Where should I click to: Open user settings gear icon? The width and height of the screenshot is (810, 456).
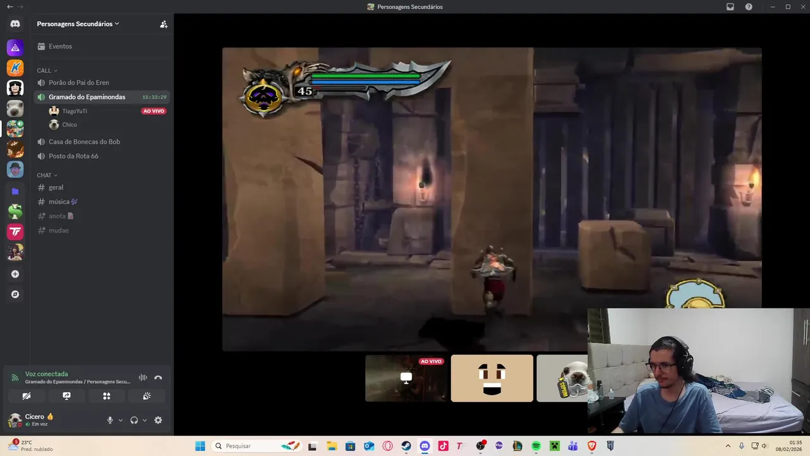(x=158, y=421)
